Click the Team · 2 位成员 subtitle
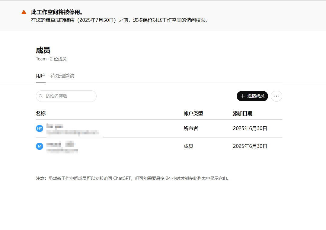 (51, 59)
